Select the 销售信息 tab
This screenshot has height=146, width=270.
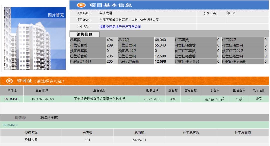[x=84, y=34]
